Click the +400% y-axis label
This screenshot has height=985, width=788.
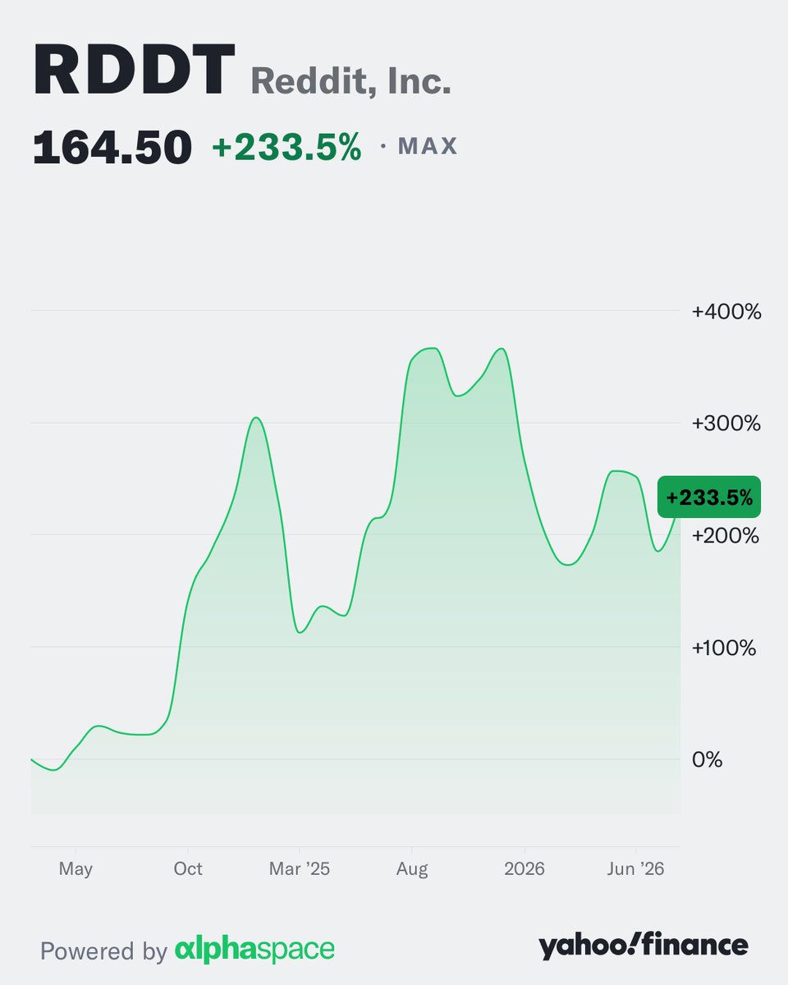[x=726, y=312]
